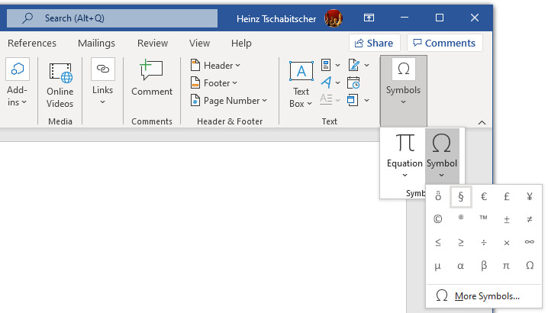Insert the trademark ™ symbol
Screen dimensions: 548x313
(484, 219)
